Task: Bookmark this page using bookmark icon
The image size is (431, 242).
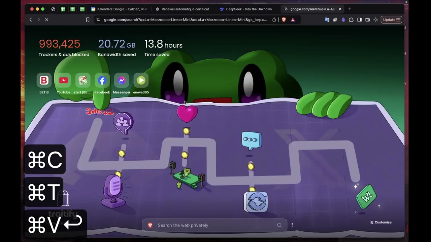Action: point(88,20)
